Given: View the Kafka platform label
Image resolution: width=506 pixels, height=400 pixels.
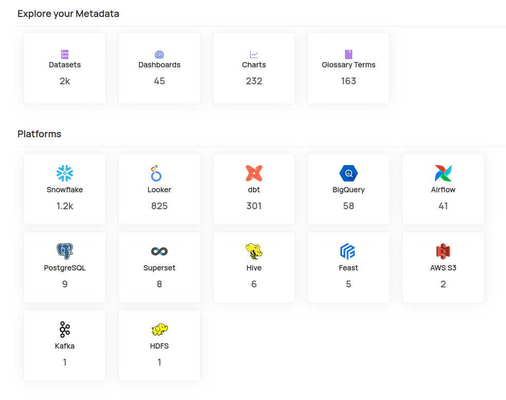Looking at the screenshot, I should coord(65,346).
